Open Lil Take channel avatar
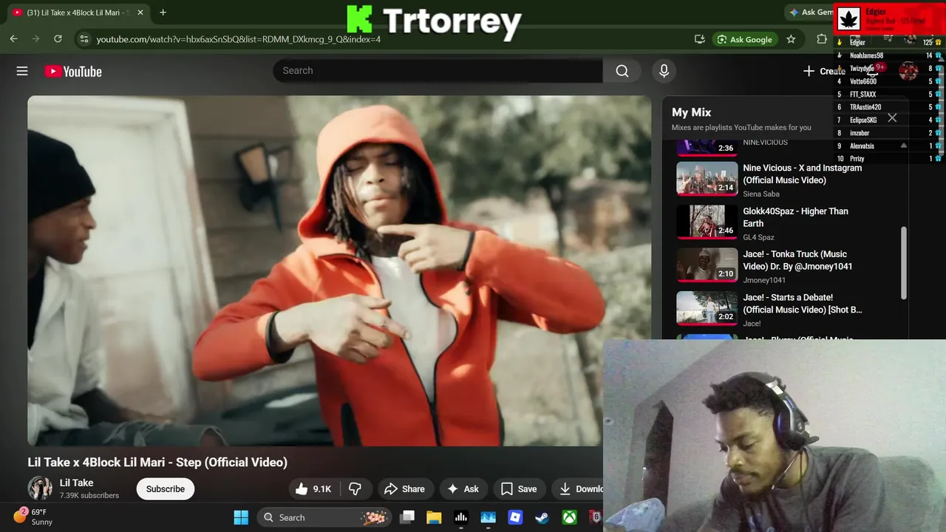Image resolution: width=946 pixels, height=532 pixels. pos(40,488)
